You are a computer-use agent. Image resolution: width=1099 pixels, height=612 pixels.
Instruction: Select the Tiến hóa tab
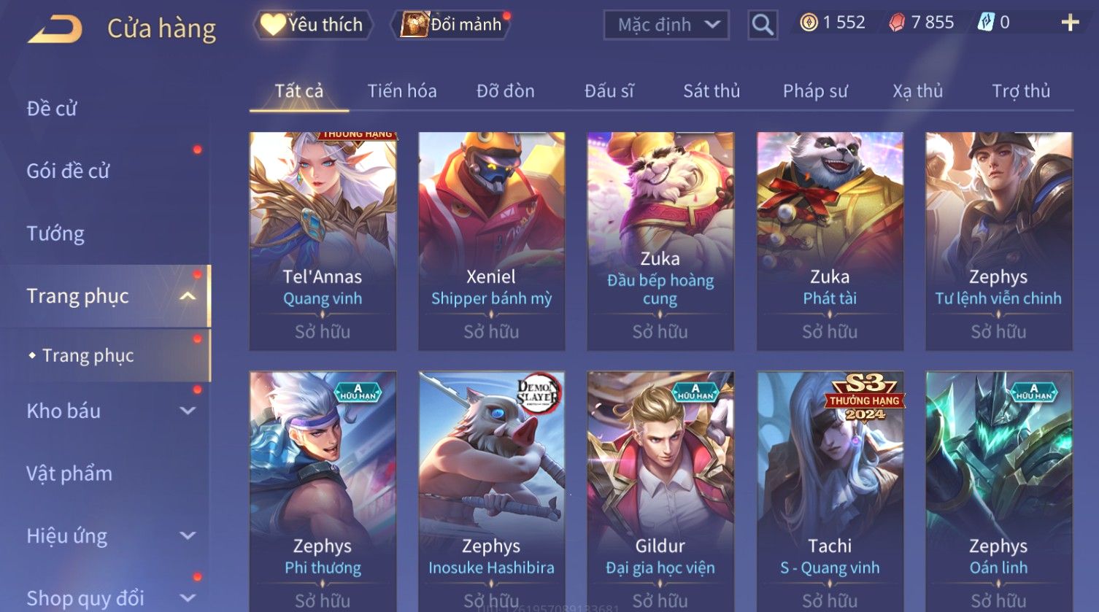click(402, 91)
